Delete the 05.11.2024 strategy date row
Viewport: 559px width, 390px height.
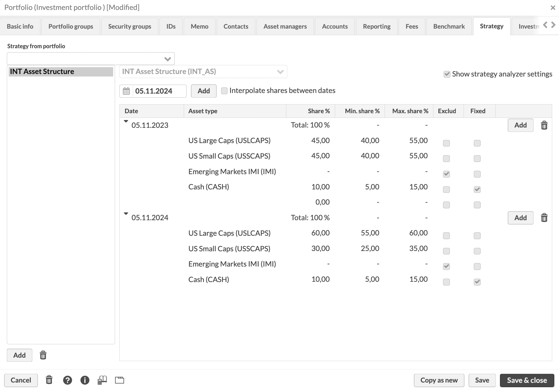544,218
